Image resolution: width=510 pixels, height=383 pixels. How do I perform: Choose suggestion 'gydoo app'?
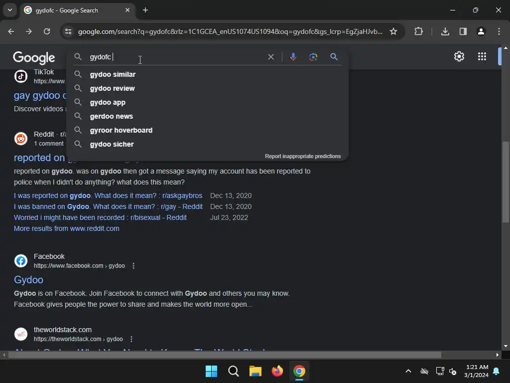[x=208, y=102]
